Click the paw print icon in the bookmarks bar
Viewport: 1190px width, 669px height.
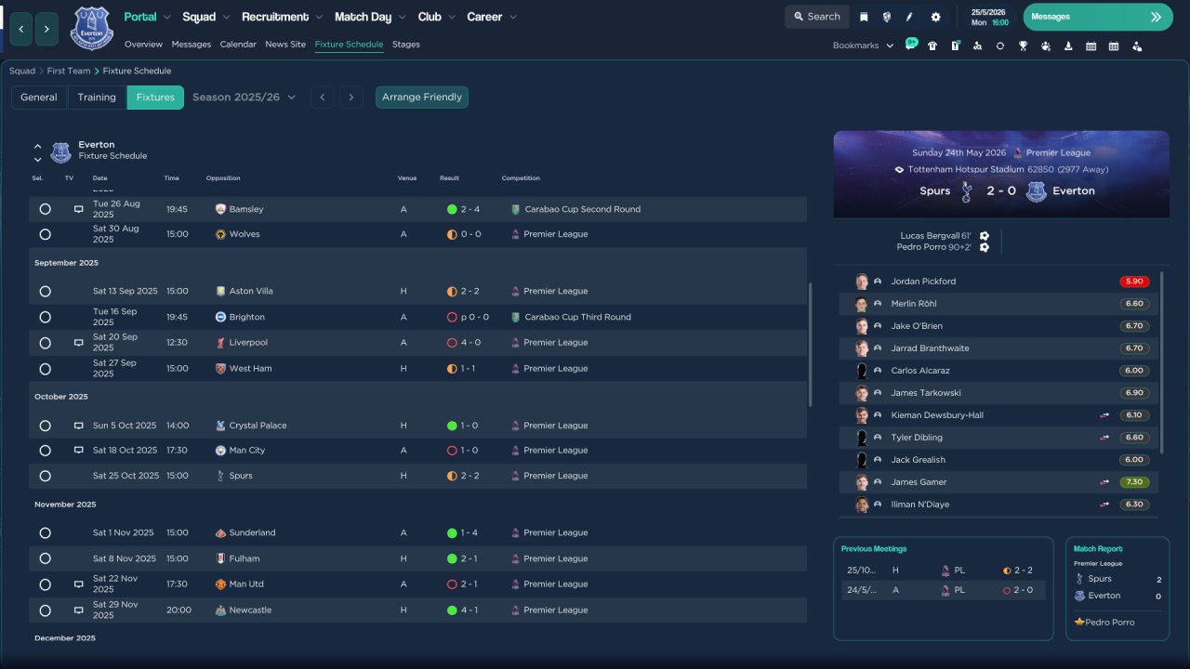(x=1046, y=46)
